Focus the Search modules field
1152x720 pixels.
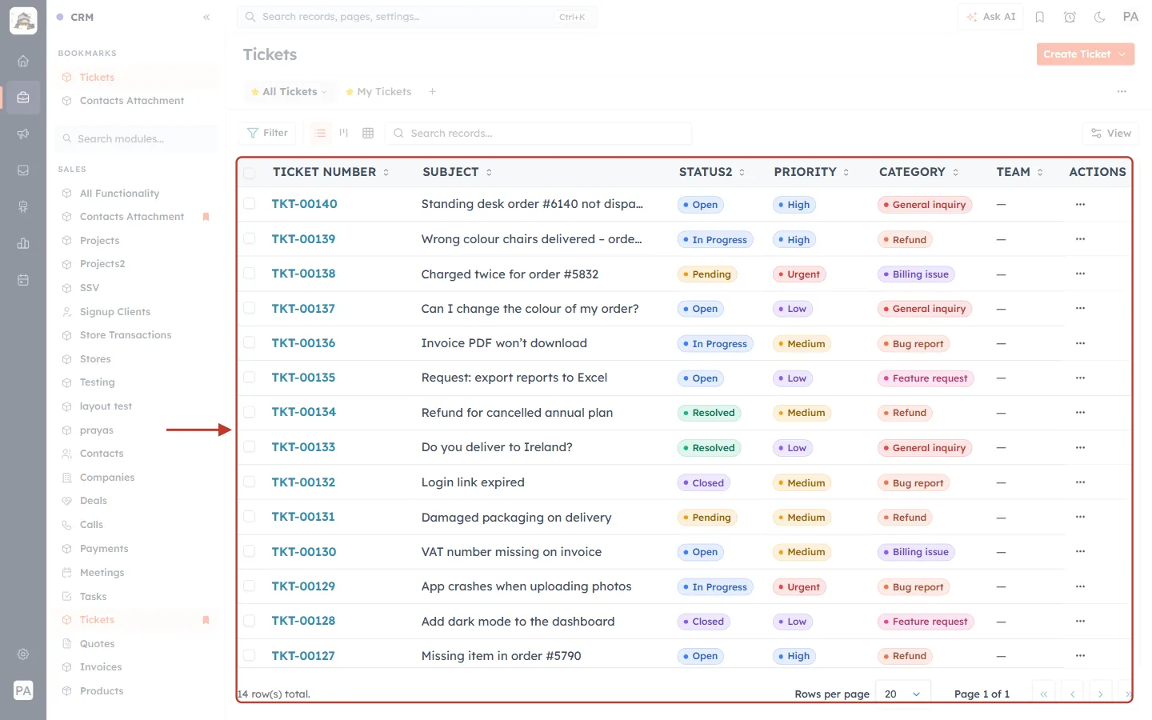click(x=138, y=138)
